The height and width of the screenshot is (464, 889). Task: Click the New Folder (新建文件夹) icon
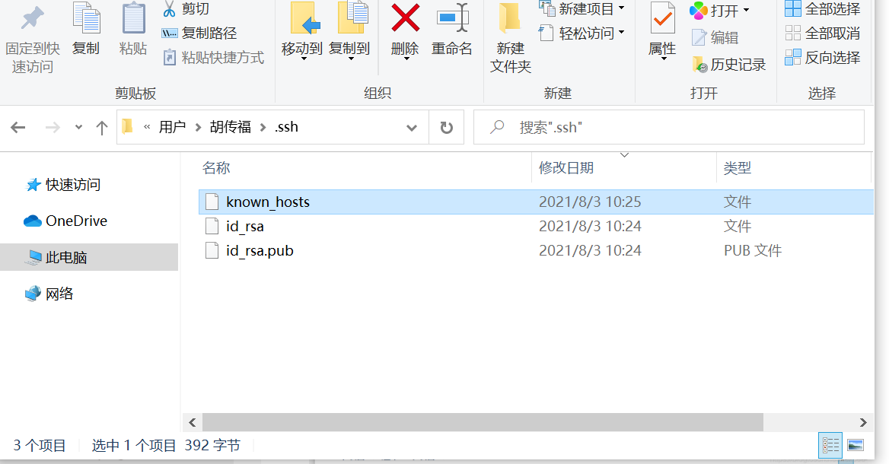tap(510, 18)
